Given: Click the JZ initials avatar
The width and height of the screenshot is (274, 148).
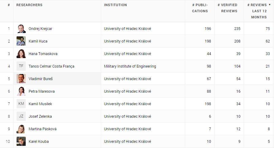Looking at the screenshot, I should pos(21,116).
